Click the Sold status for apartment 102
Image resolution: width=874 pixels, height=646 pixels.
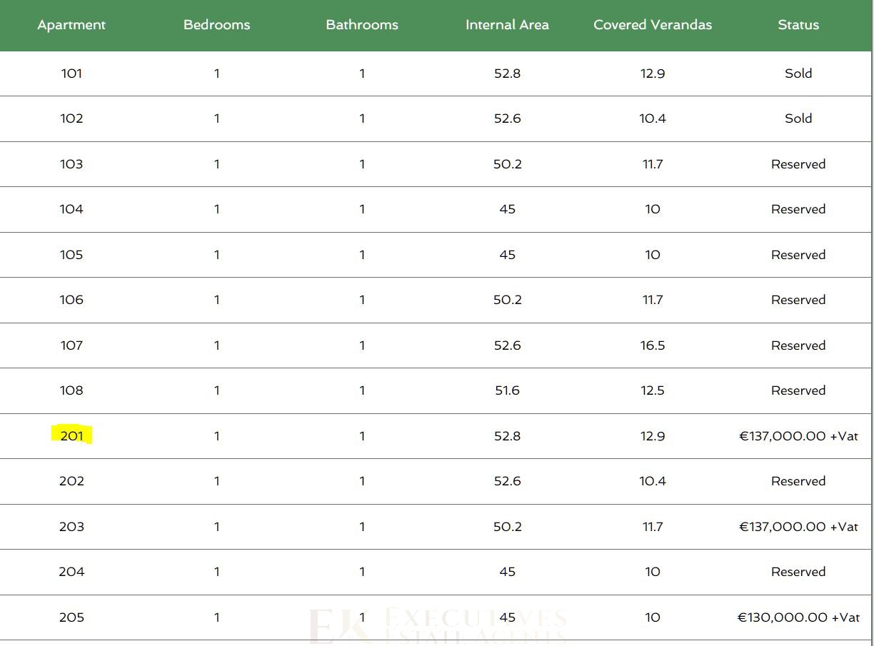point(798,118)
